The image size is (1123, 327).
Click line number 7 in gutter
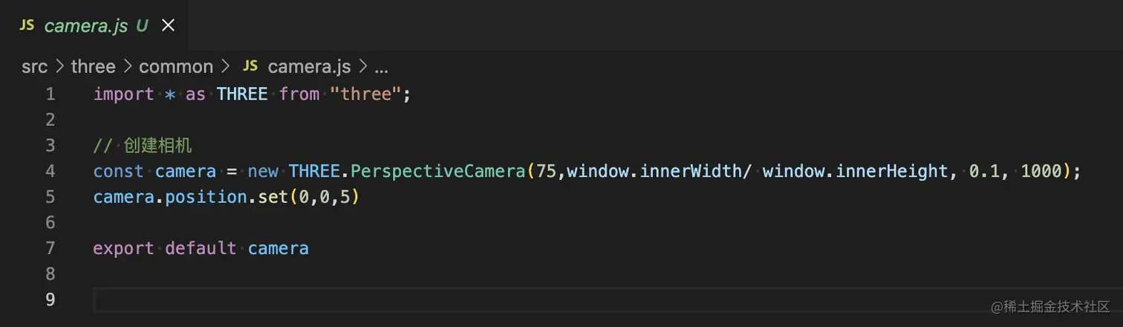click(x=50, y=248)
